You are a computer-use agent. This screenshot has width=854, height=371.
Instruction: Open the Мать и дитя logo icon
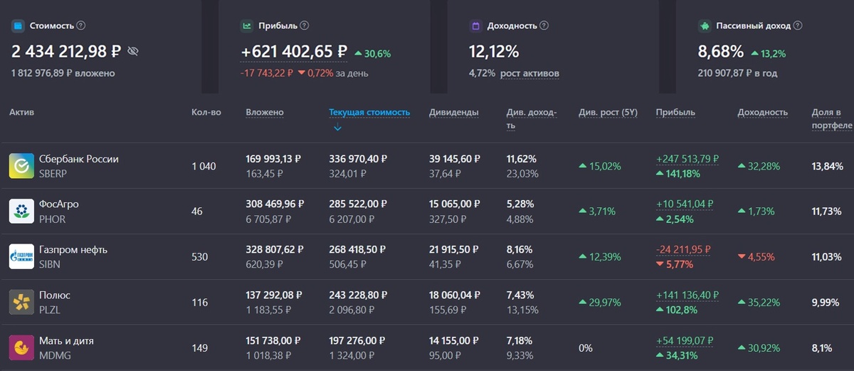[21, 348]
